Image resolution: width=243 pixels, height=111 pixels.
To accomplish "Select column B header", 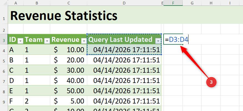I will (37, 3).
